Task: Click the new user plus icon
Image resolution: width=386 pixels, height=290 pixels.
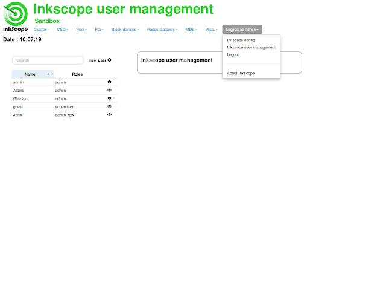Action: click(110, 60)
